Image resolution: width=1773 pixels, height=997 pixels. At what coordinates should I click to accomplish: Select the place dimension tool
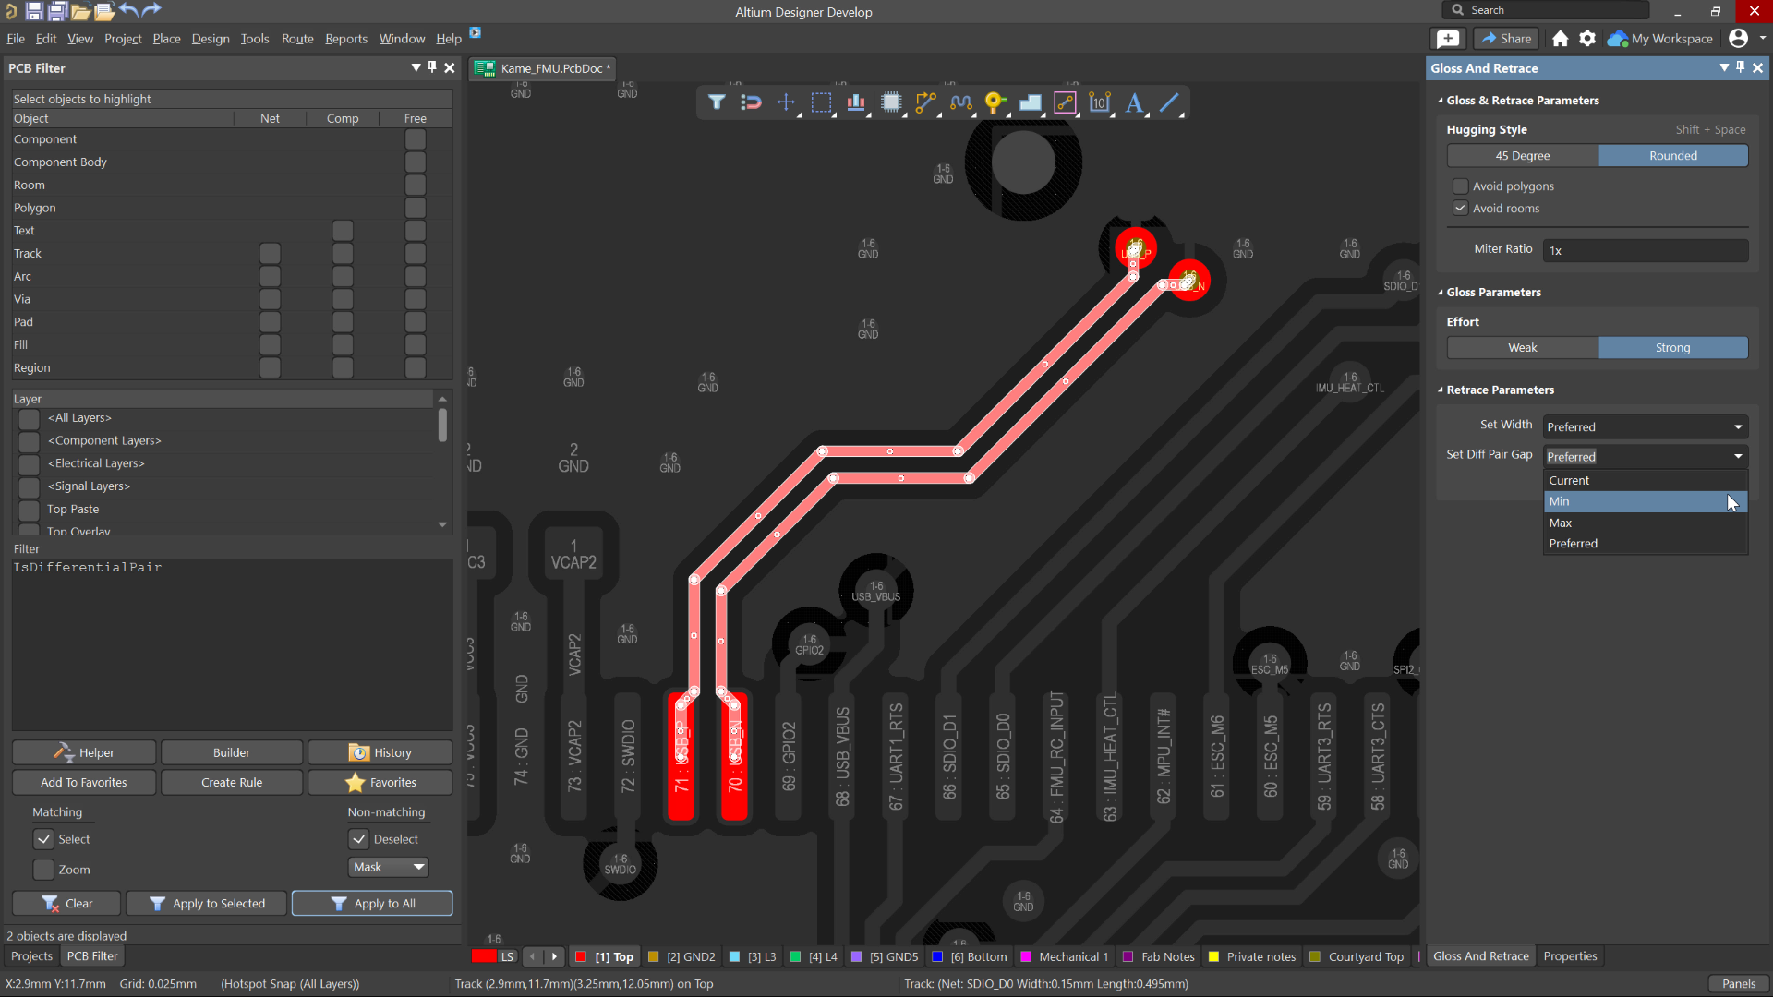click(x=1099, y=102)
